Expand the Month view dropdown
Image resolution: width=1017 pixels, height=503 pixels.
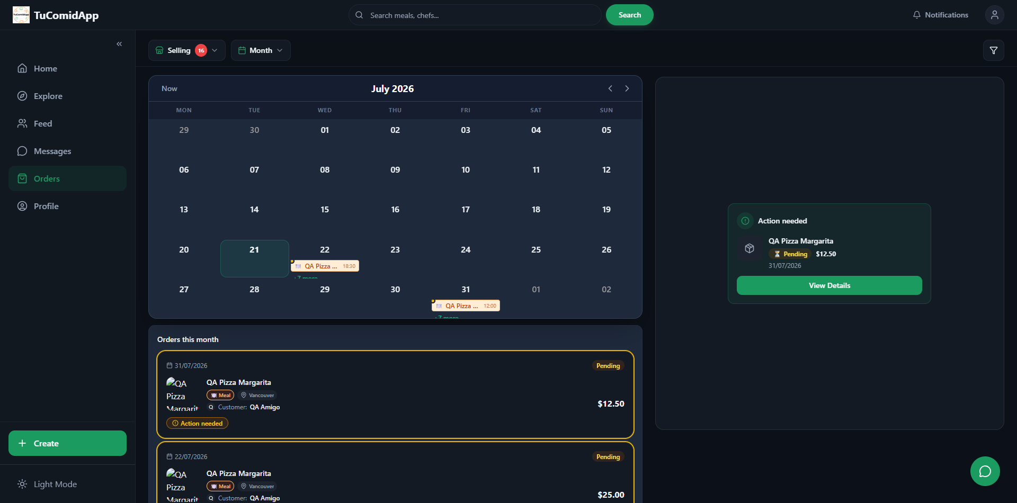pos(261,50)
